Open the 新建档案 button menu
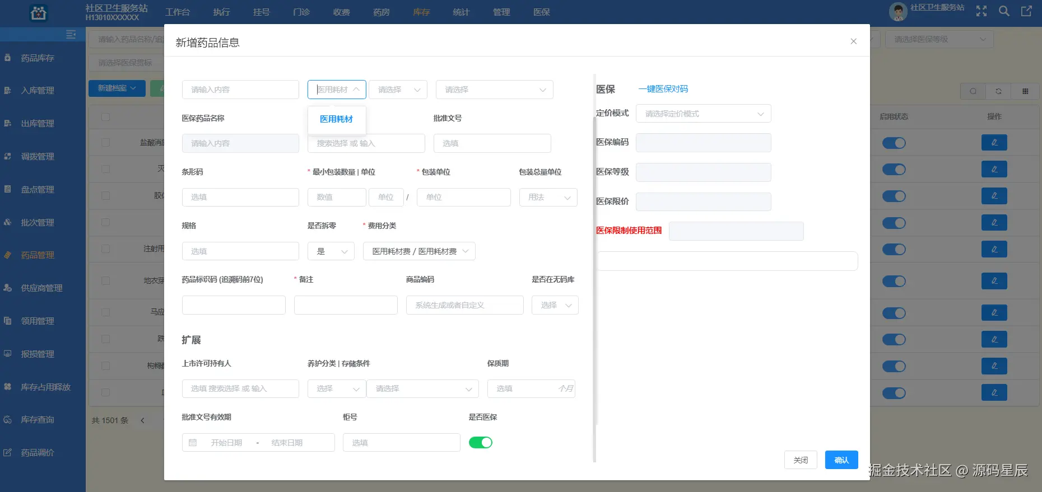The image size is (1042, 492). coord(117,88)
